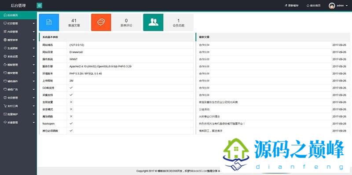Click the icon next to 模板管理
Viewport: 352px width, 175px height.
pos(5,65)
